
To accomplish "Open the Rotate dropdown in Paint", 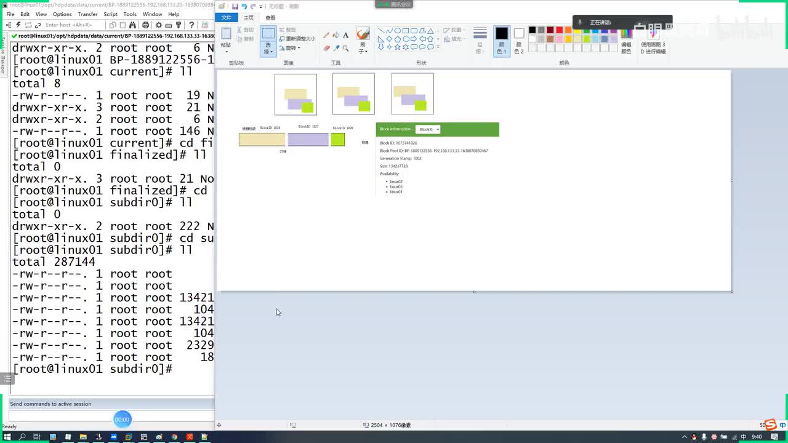I will point(289,48).
